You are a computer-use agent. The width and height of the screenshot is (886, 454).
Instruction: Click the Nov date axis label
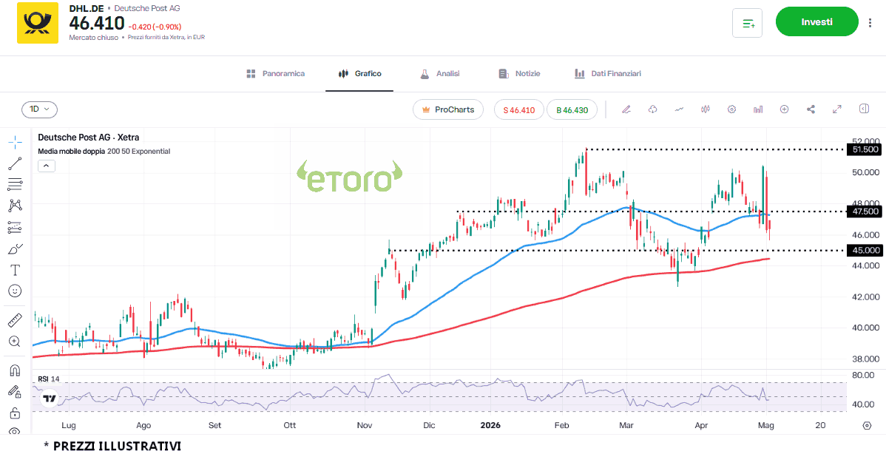(x=363, y=425)
